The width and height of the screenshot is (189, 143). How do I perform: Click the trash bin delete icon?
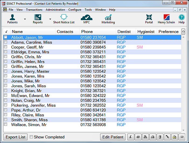[160, 137]
